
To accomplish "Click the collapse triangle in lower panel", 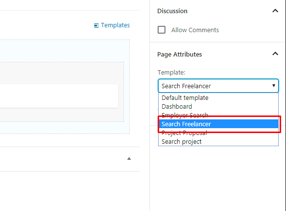I will (129, 158).
